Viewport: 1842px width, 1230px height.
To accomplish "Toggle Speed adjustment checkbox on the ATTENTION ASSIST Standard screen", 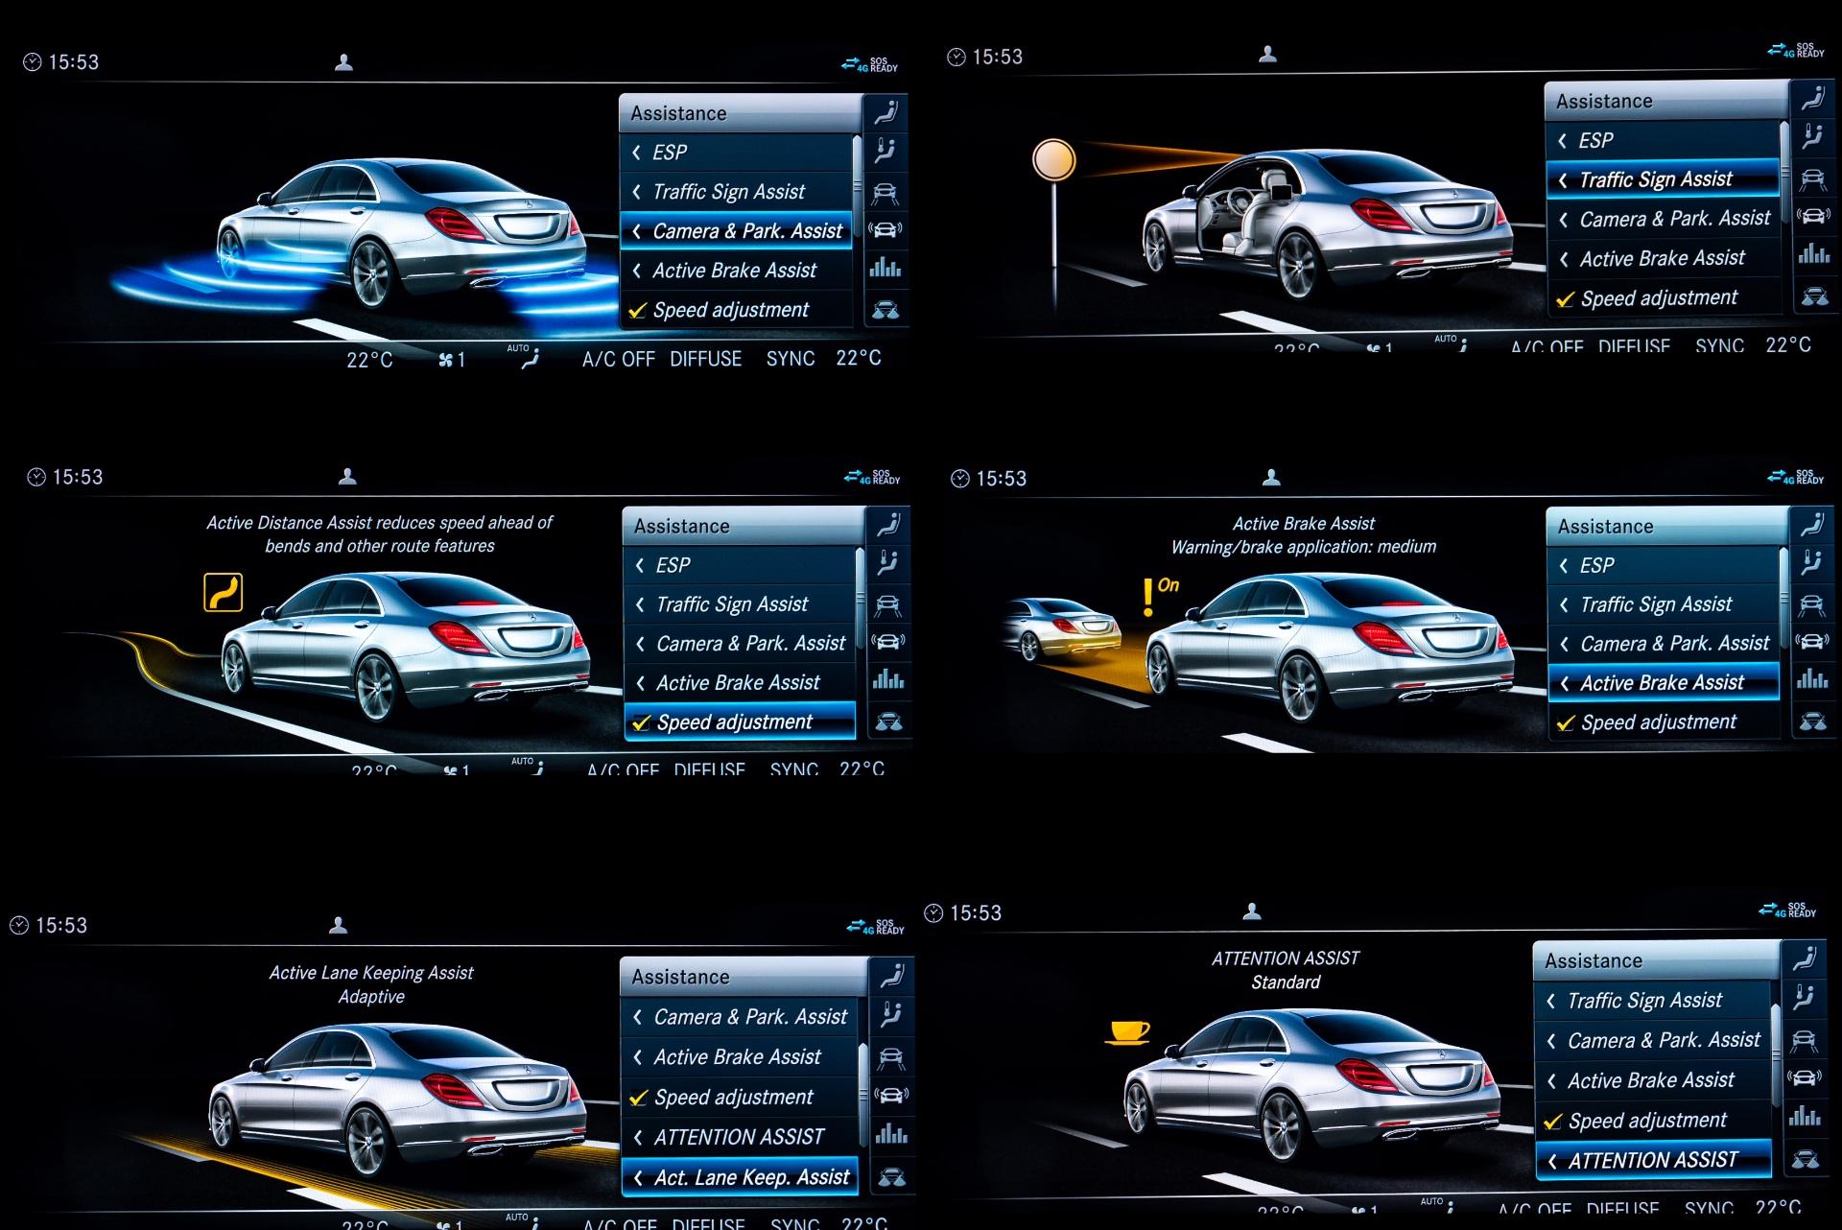I will [x=1553, y=1122].
